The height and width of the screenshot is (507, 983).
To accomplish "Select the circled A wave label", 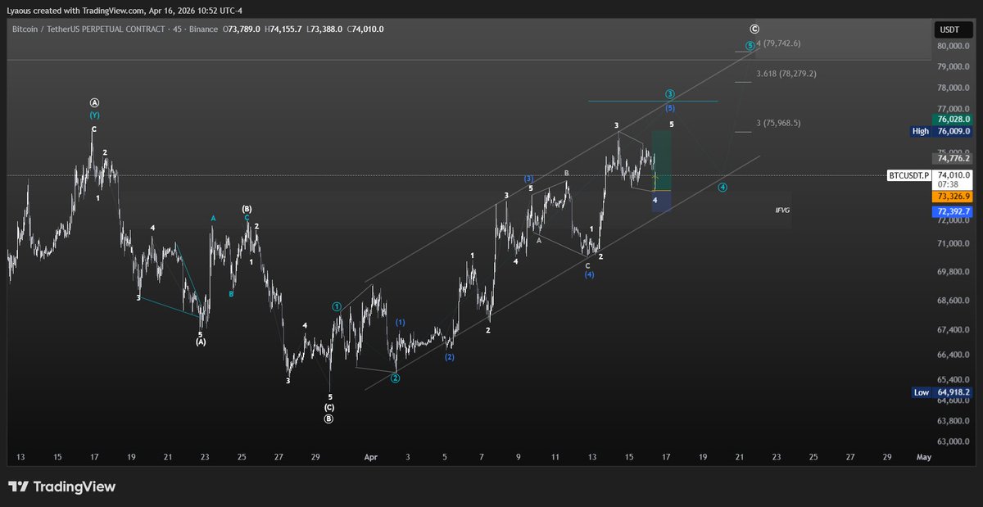I will pos(94,102).
